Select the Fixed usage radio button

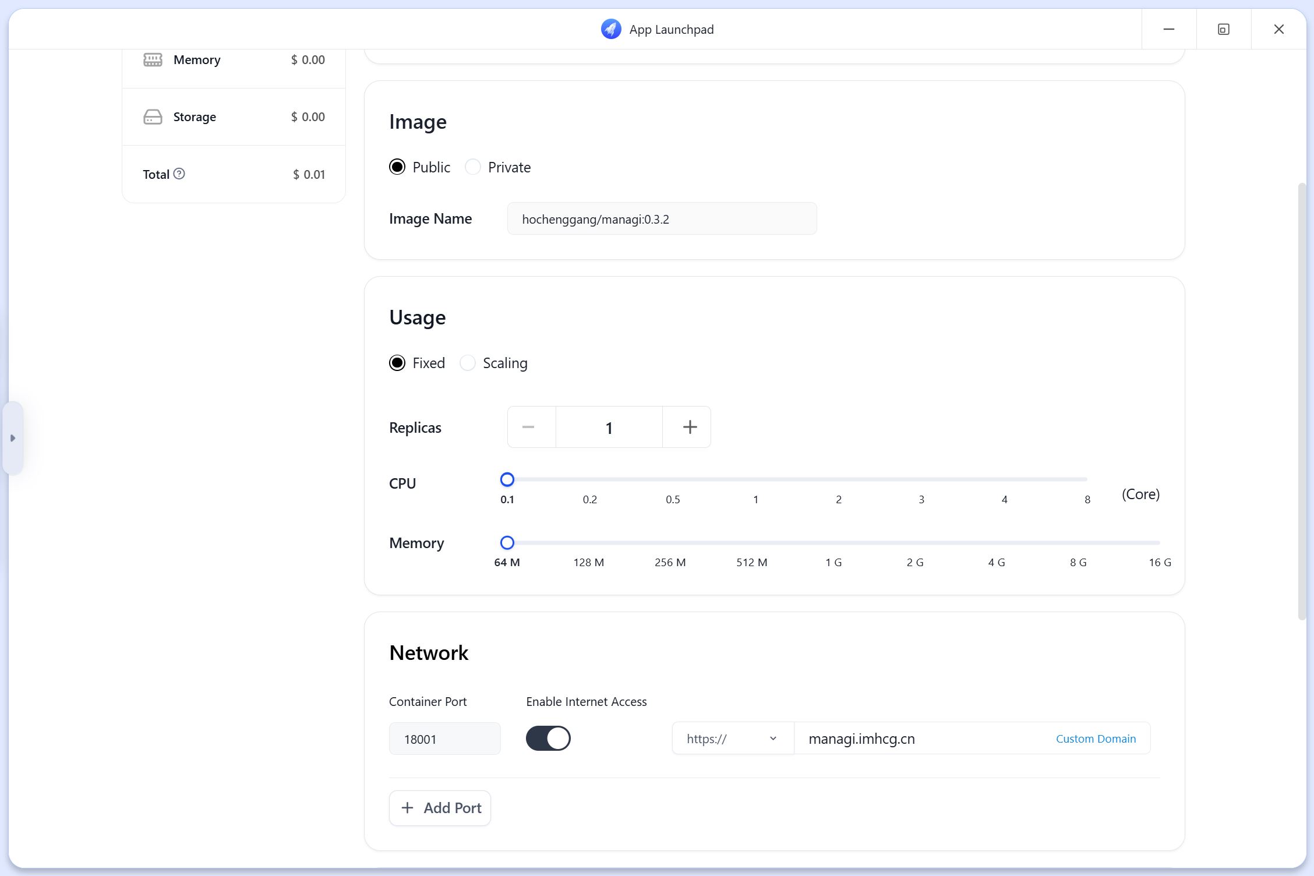click(x=397, y=363)
